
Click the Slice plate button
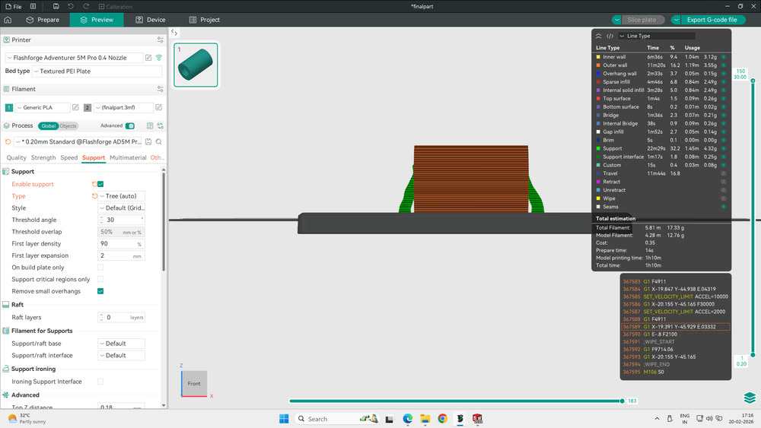tap(641, 20)
